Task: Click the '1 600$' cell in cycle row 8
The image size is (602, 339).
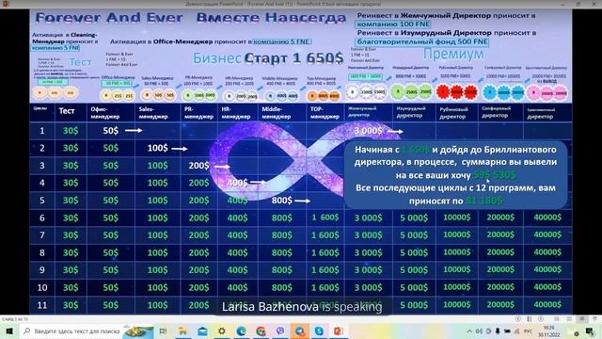Action: tap(325, 252)
